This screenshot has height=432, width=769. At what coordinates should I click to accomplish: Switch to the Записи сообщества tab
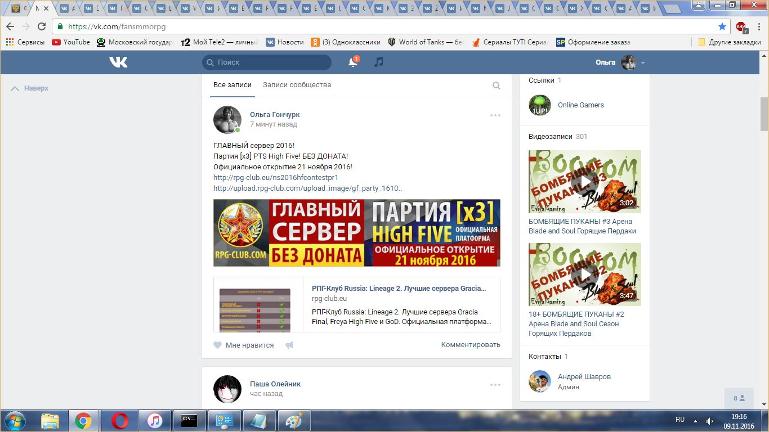click(297, 85)
